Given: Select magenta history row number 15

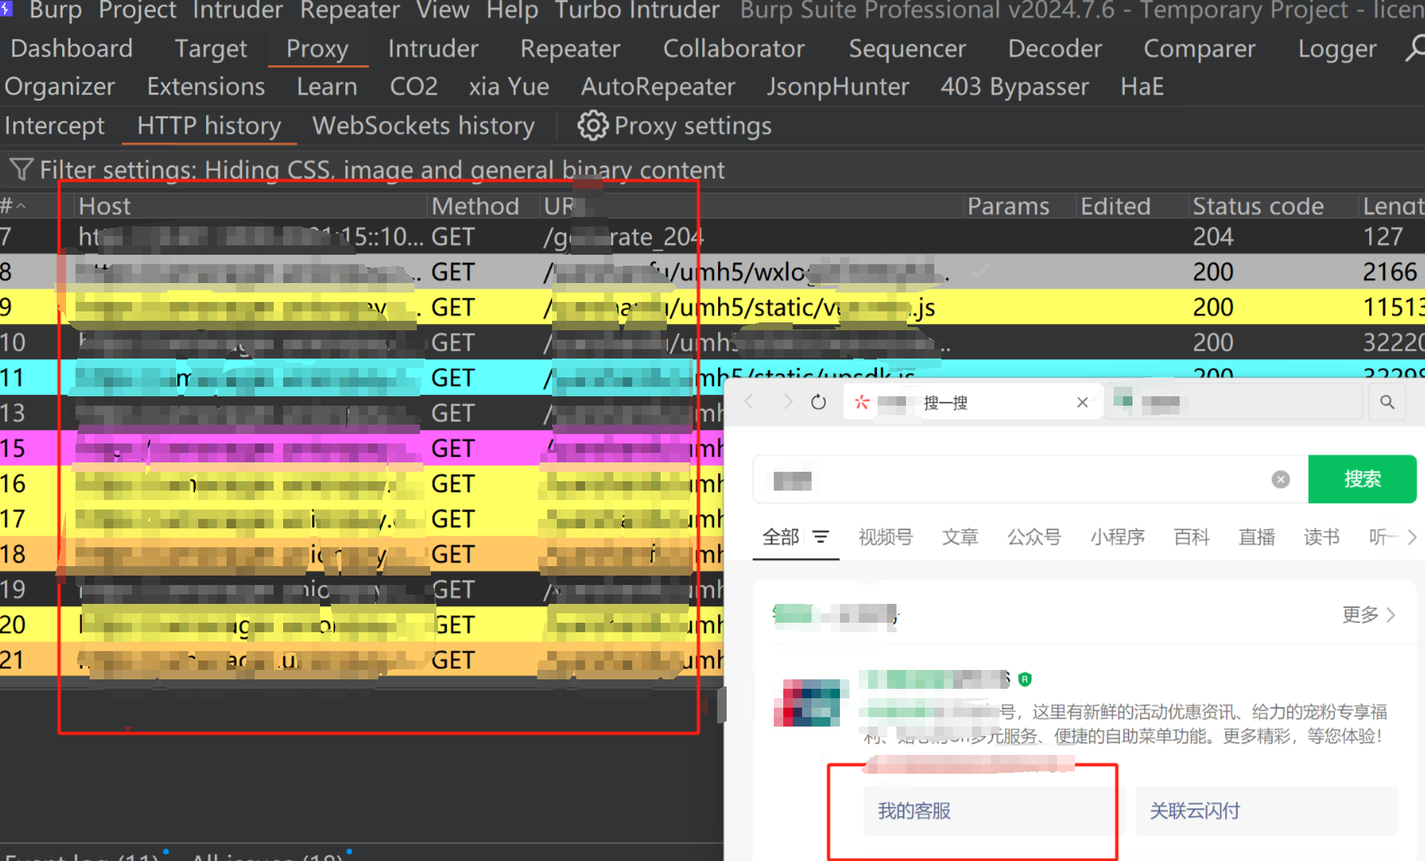Looking at the screenshot, I should click(x=362, y=448).
